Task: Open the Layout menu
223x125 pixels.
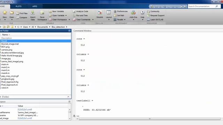Action: pos(109,14)
